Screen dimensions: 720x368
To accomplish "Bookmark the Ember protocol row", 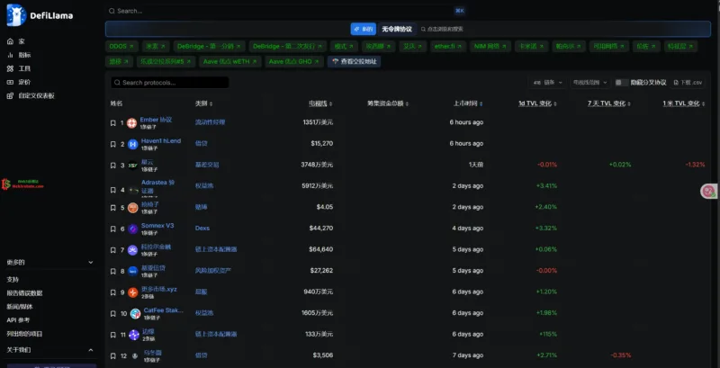I will [122, 122].
